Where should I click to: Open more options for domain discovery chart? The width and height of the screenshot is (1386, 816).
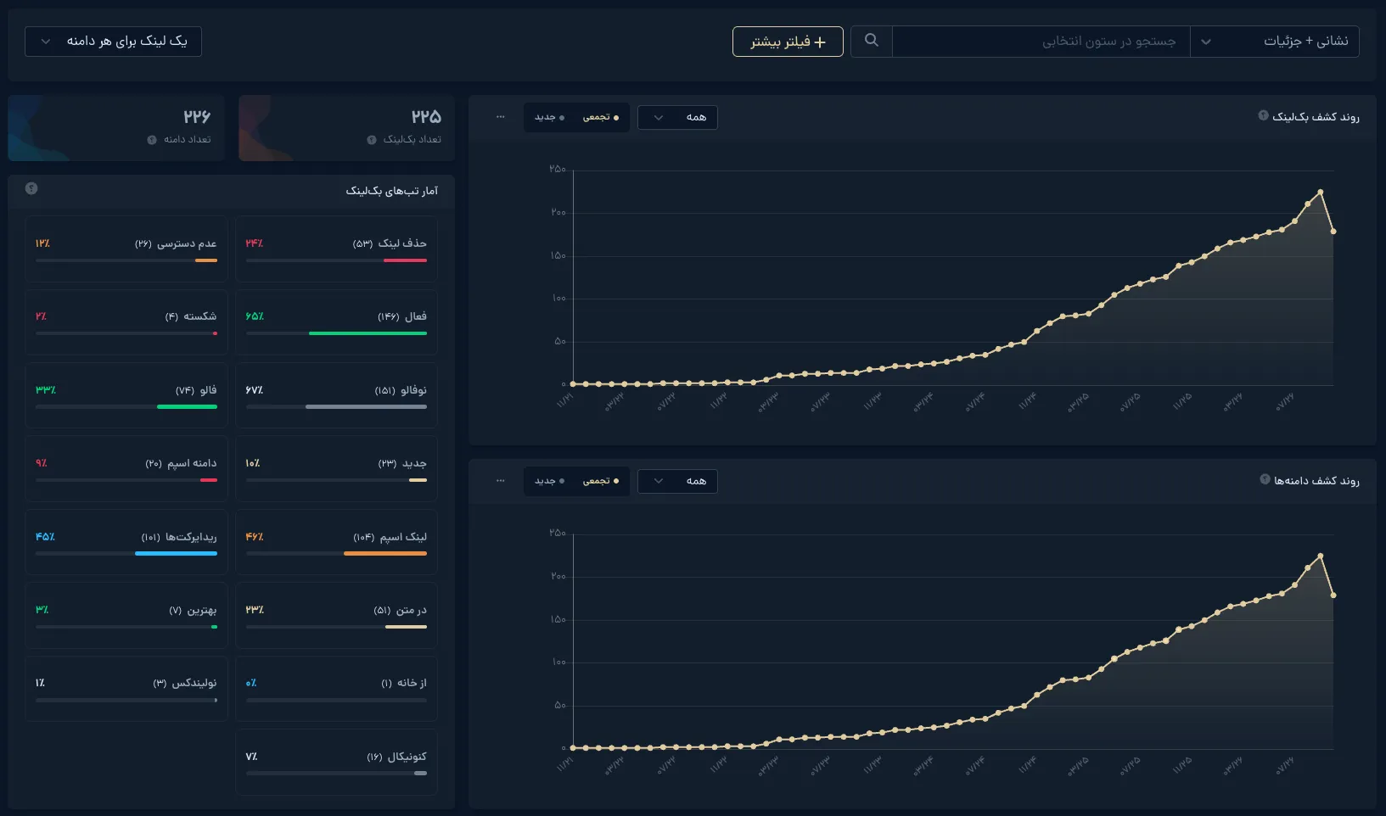pos(501,481)
